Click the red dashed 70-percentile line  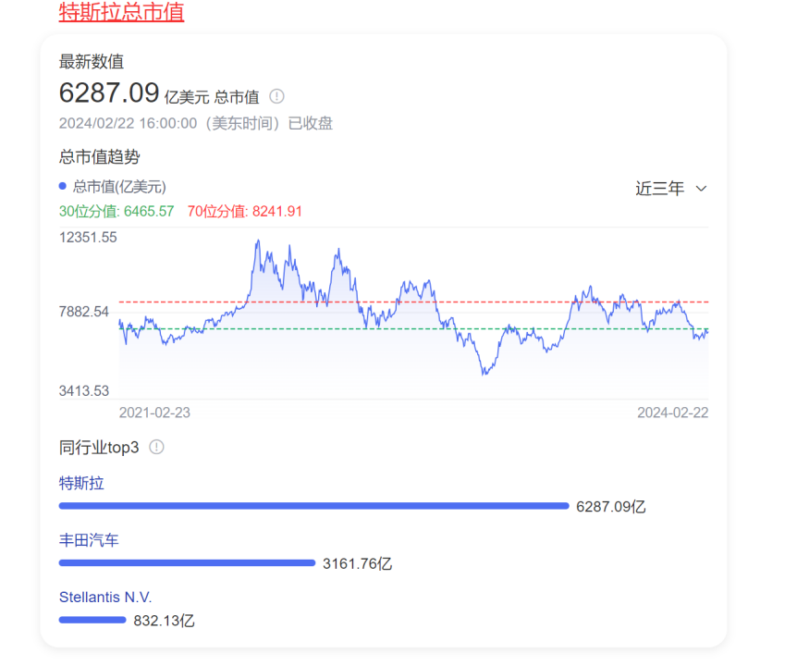tap(413, 302)
